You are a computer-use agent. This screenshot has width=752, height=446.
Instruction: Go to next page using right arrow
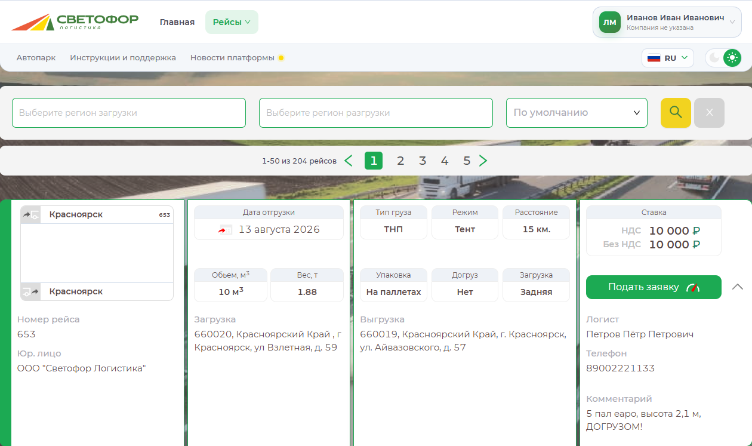(x=483, y=161)
